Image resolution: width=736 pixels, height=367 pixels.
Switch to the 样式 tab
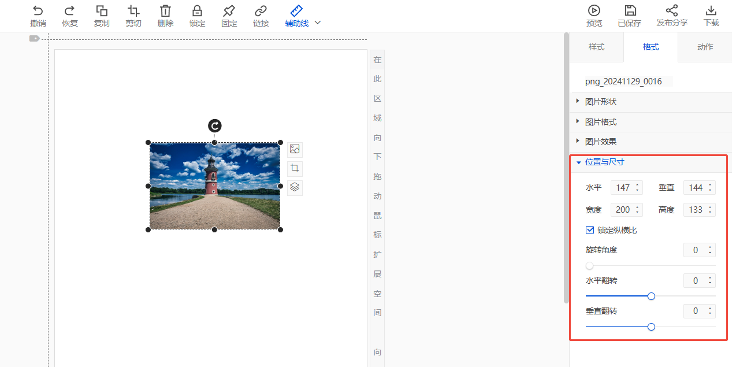[597, 47]
